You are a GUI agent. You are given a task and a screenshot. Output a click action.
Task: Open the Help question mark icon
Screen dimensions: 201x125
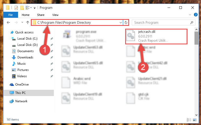point(196,15)
